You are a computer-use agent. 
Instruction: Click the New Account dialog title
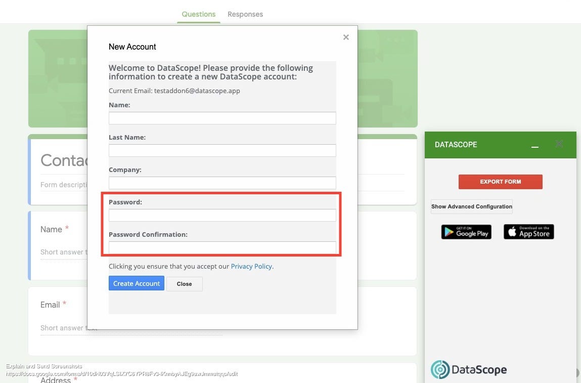click(132, 47)
